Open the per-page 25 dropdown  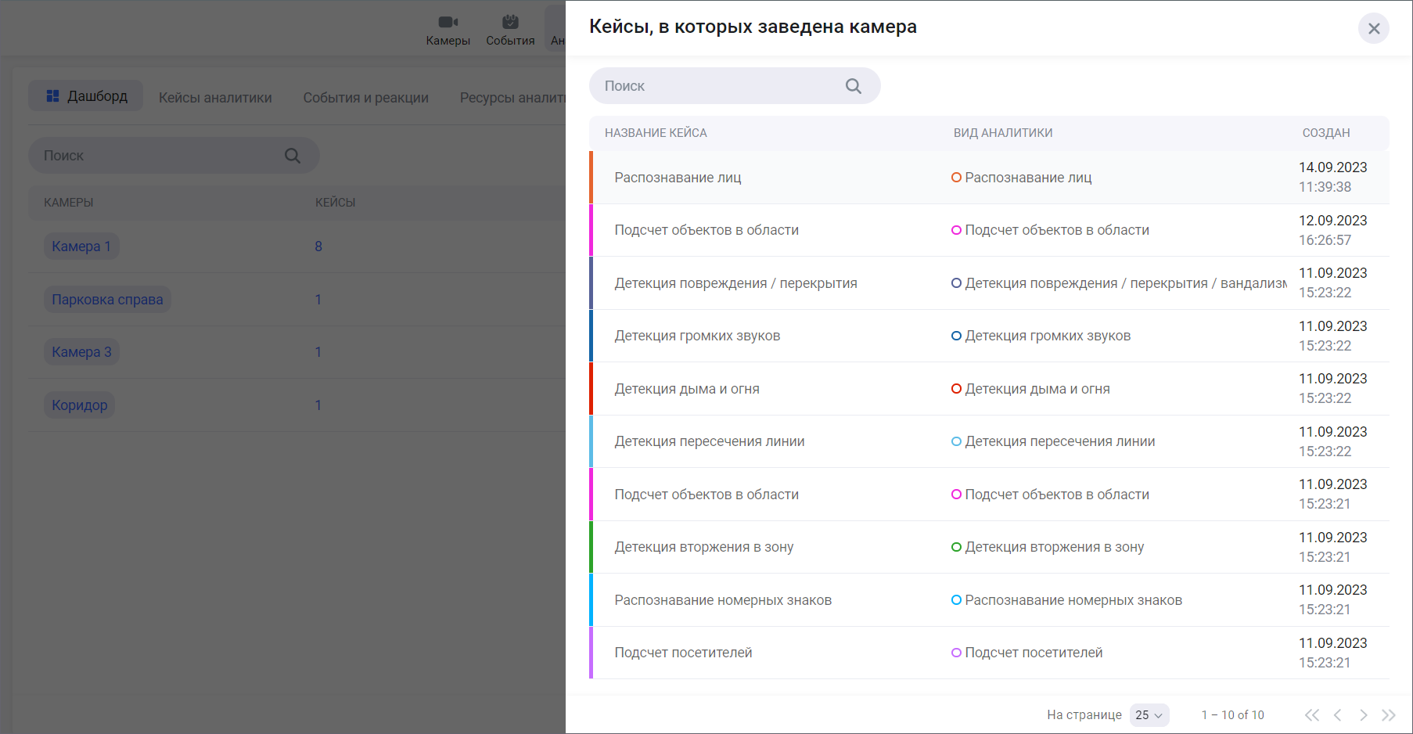(x=1149, y=715)
